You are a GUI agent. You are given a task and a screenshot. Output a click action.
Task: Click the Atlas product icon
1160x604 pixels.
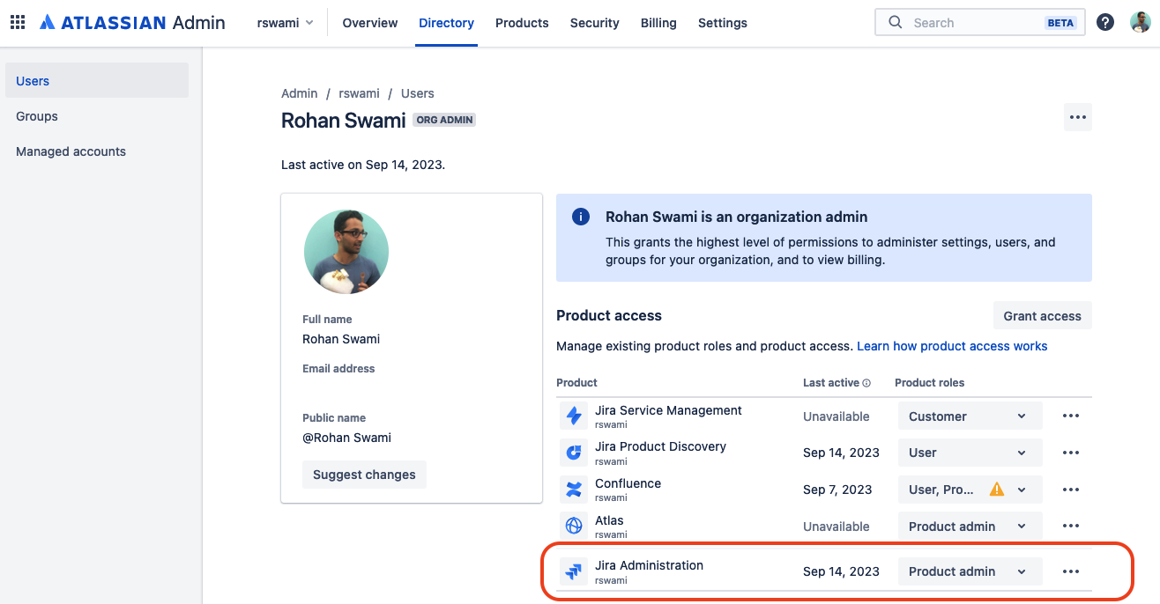[x=574, y=526]
